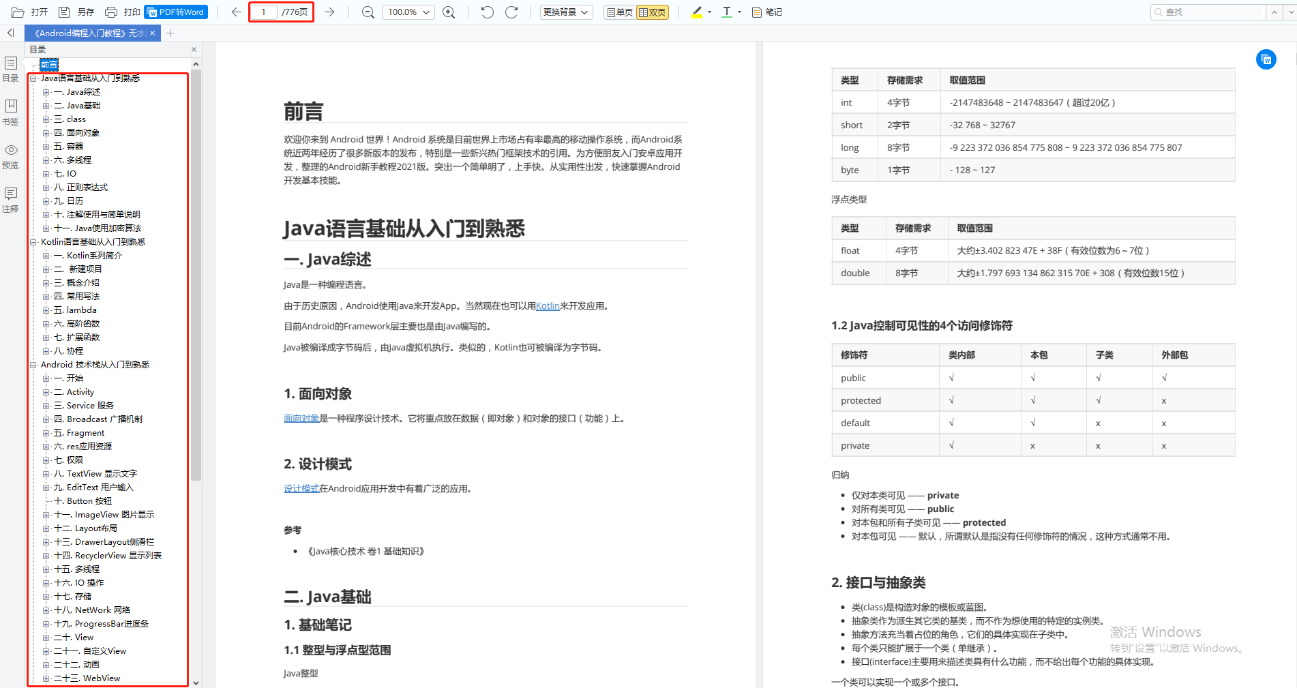Open 十八. NetWork 网络 outline entry

[x=92, y=610]
